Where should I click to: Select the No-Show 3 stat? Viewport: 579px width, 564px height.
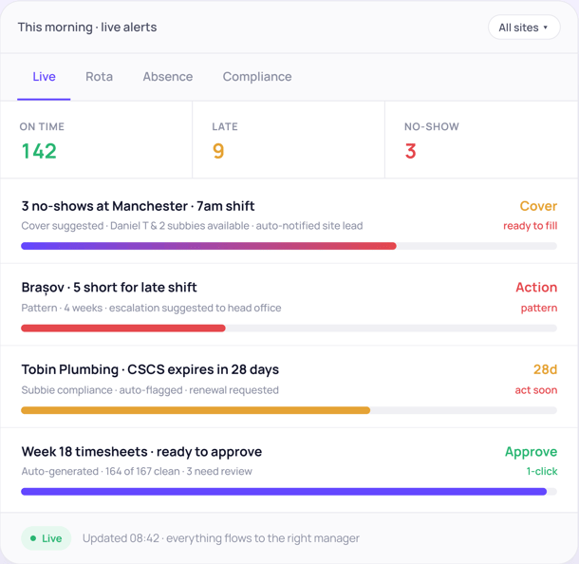pos(481,140)
